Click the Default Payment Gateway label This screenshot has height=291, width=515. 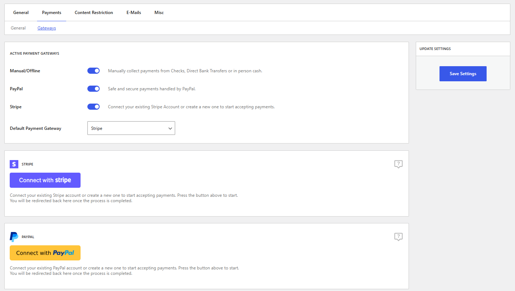pos(36,128)
